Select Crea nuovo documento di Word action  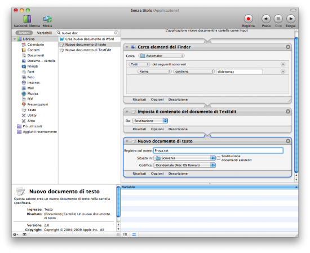90,39
